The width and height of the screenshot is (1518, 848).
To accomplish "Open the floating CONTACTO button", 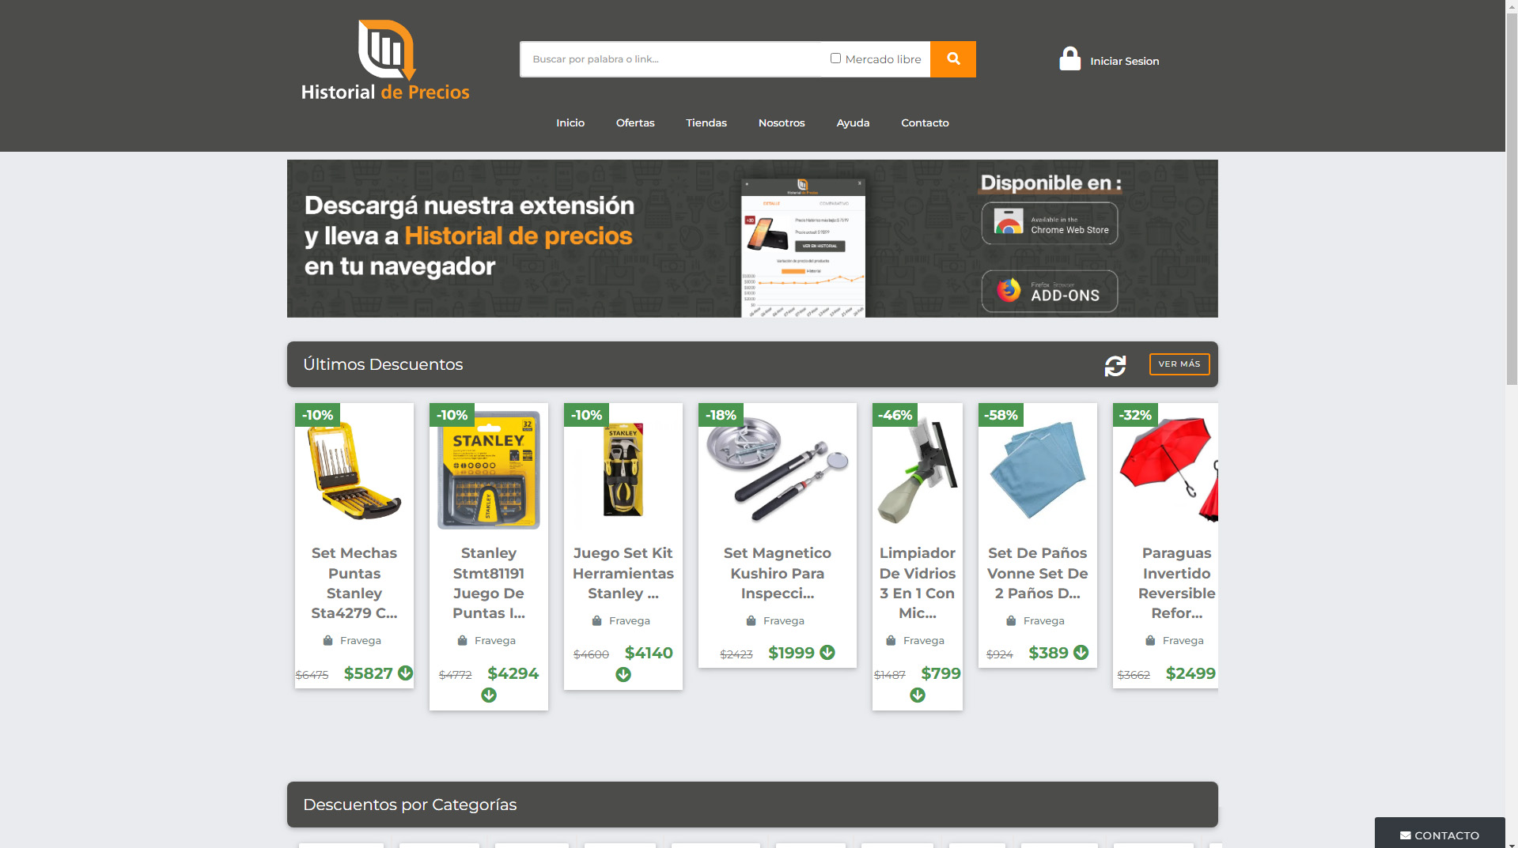I will coord(1440,834).
